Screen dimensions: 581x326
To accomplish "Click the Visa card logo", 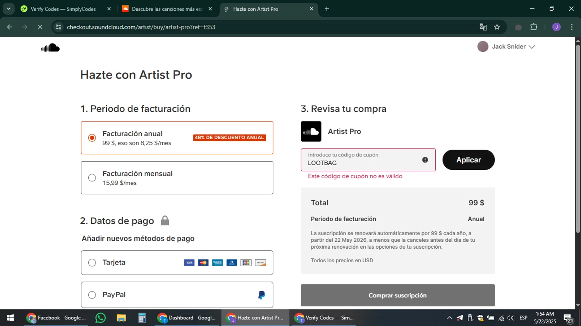I will pyautogui.click(x=189, y=263).
